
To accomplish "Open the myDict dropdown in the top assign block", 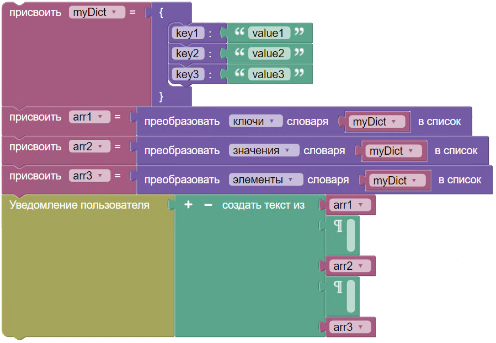I will 97,12.
